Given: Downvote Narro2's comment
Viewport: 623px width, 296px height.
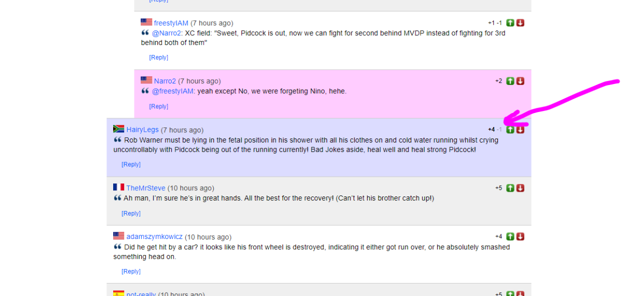Looking at the screenshot, I should click(x=520, y=81).
